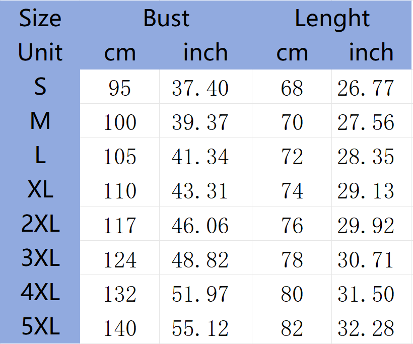Image resolution: width=413 pixels, height=344 pixels.
Task: Click the bust cell showing 132
Action: pos(120,294)
